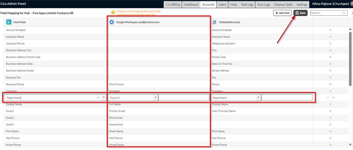Click the vertical scrollbar thumb
This screenshot has height=150, width=353.
click(350, 59)
